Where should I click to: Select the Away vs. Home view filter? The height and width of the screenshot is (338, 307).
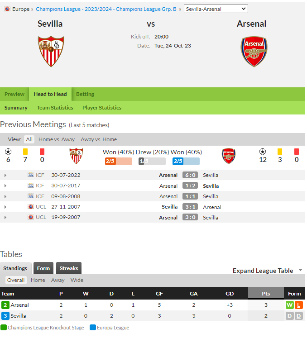click(99, 139)
